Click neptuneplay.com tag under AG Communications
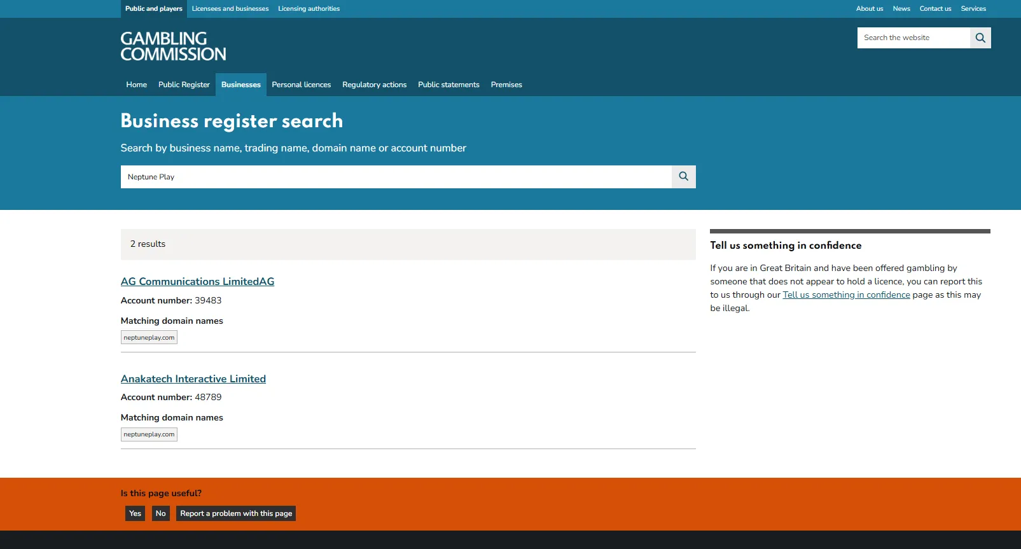This screenshot has height=549, width=1021. (x=149, y=338)
